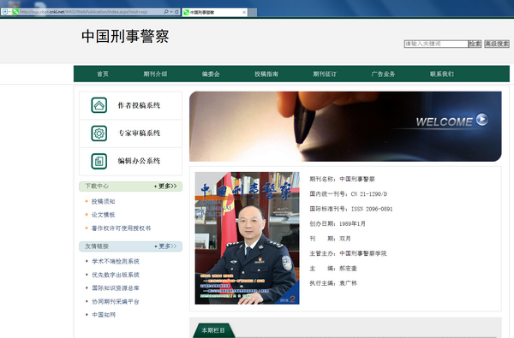Open the 编委会 navigation item

211,74
